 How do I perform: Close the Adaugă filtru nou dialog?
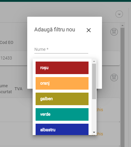point(89,30)
